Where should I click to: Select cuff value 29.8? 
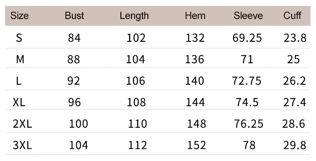(295, 145)
